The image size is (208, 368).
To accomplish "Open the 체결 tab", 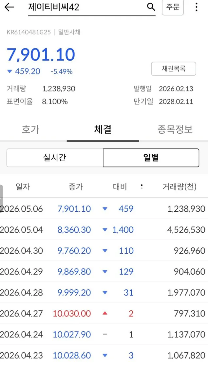I will pos(103,129).
